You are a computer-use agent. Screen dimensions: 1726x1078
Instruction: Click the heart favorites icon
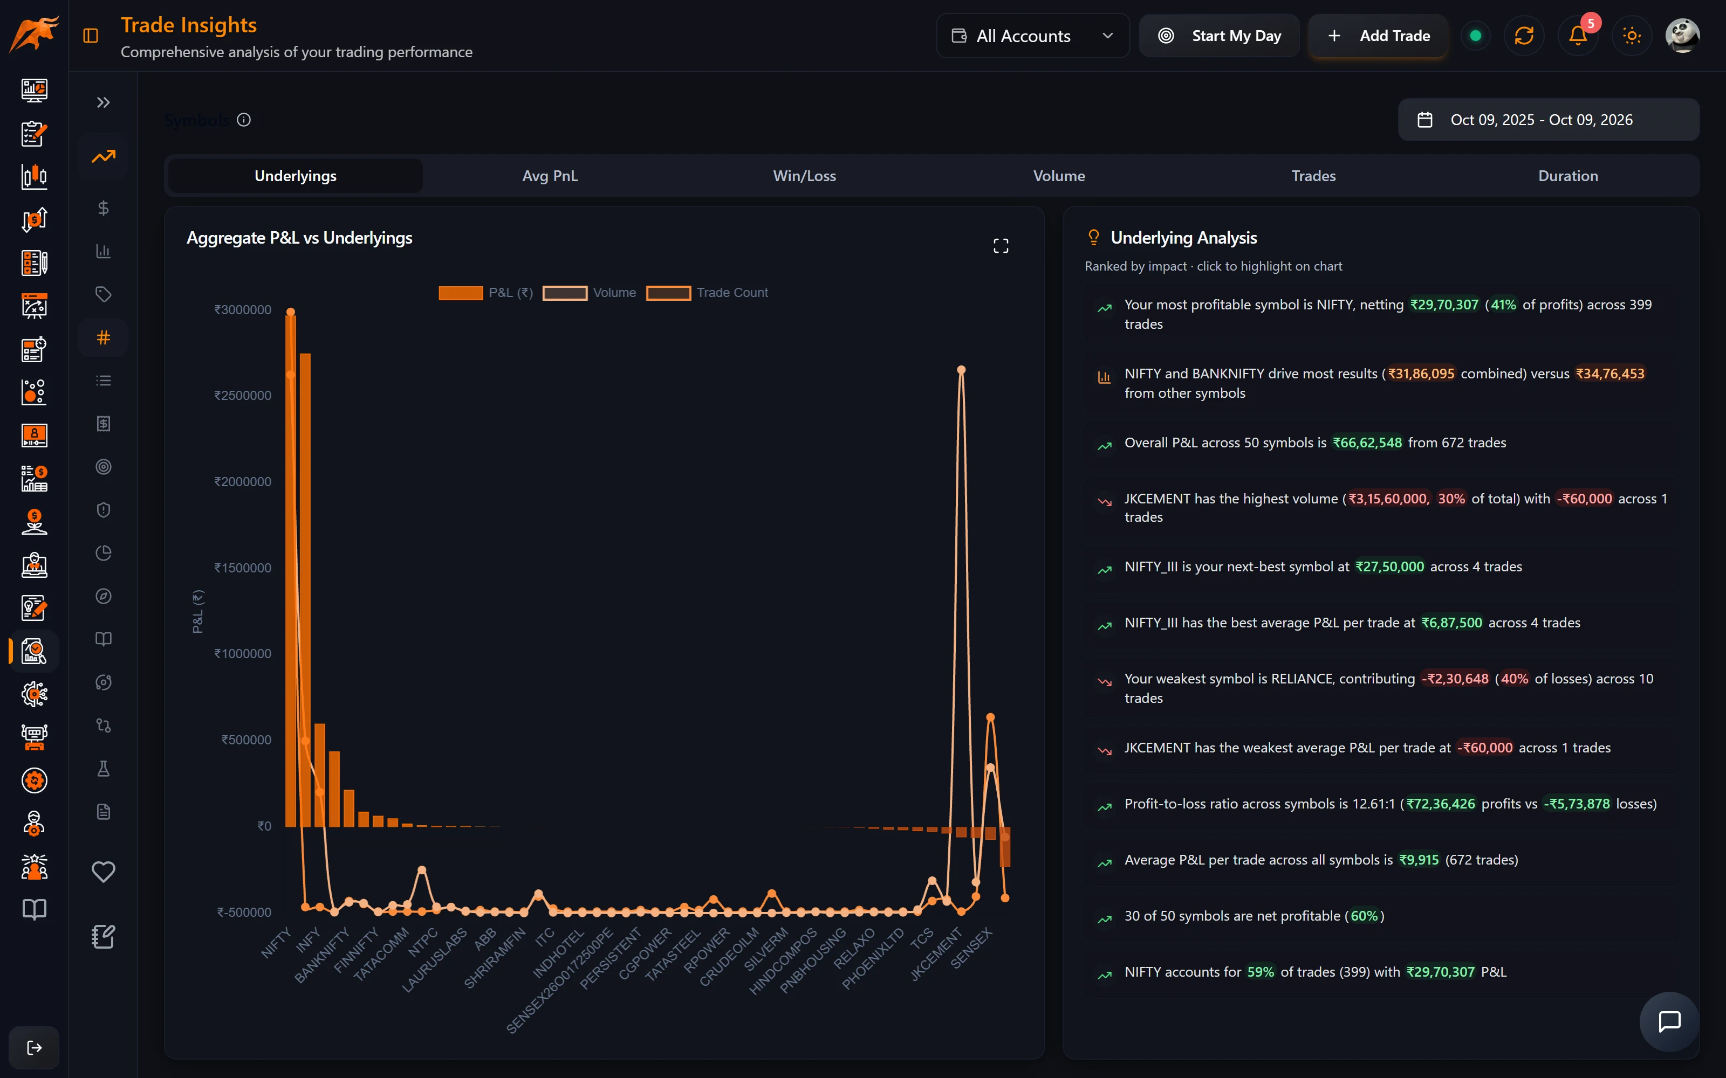point(104,871)
